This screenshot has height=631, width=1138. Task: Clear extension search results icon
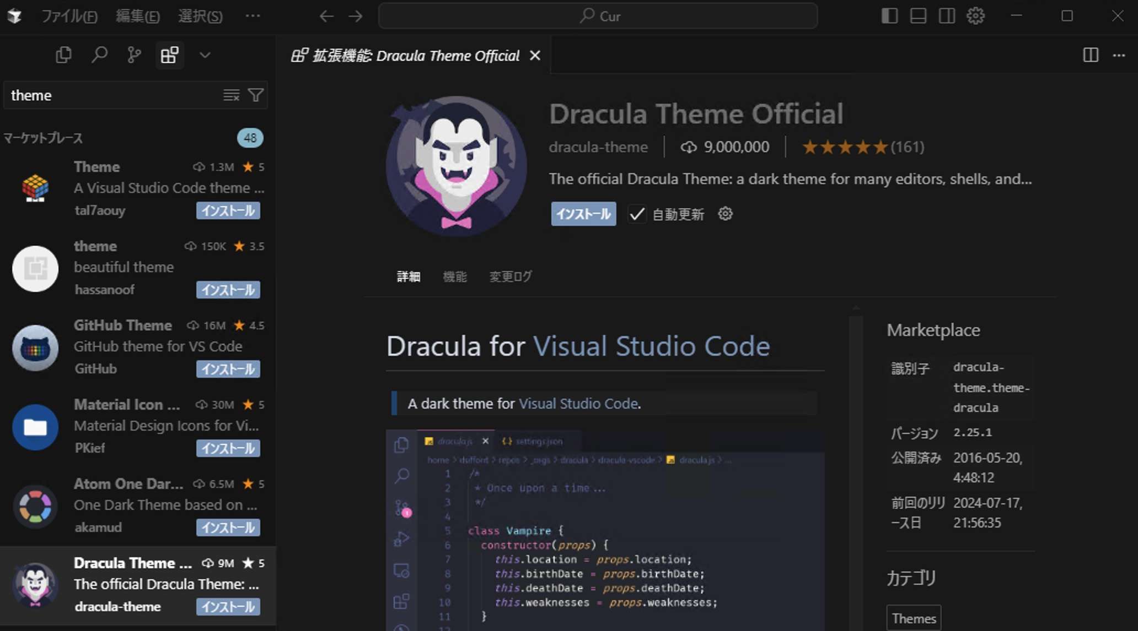(x=231, y=95)
